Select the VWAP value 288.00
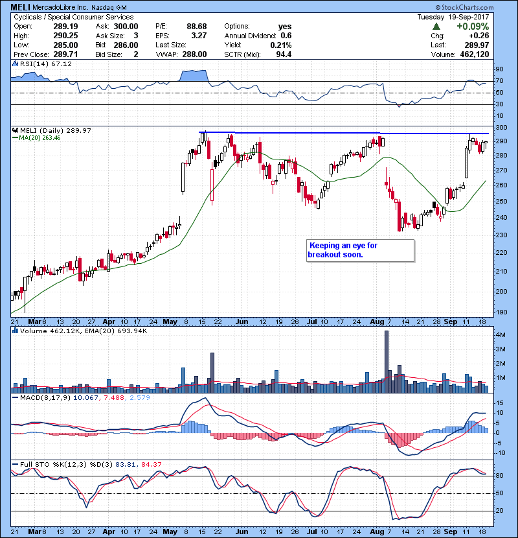Viewport: 518px width, 538px height. (x=194, y=54)
